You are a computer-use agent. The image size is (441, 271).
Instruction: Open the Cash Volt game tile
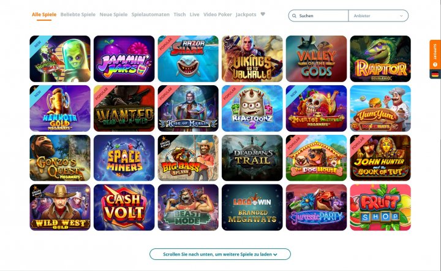pos(124,207)
